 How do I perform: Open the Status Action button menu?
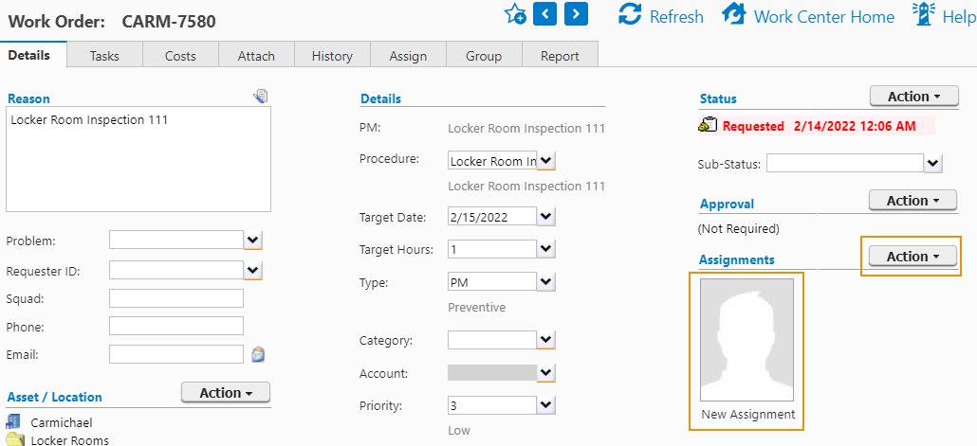tap(913, 97)
